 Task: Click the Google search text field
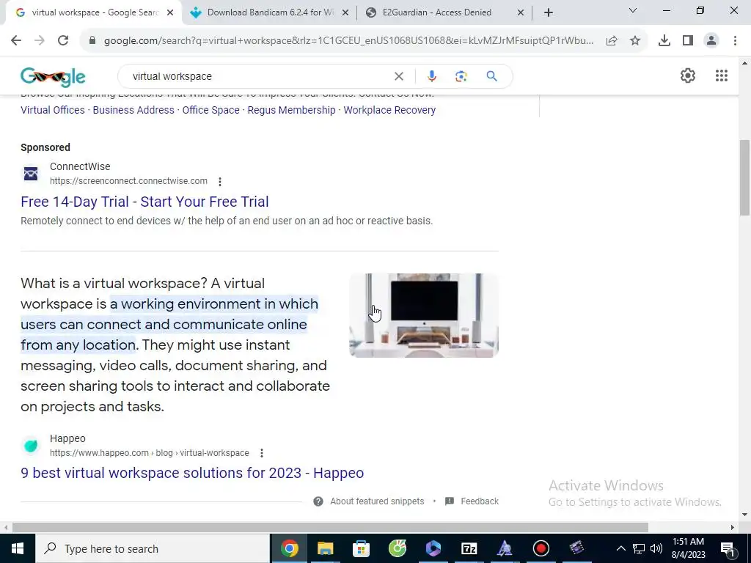pos(259,76)
